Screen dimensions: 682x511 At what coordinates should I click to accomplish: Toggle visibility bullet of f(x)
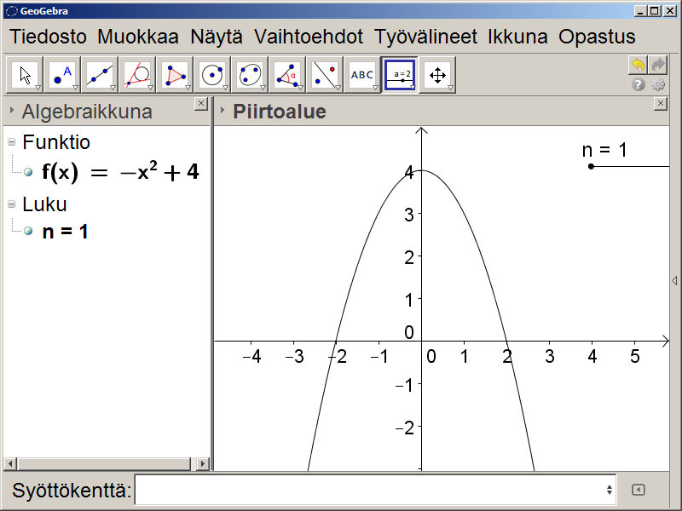[x=28, y=172]
